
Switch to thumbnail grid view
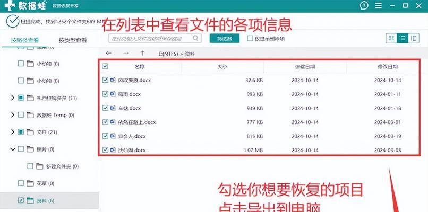[391, 38]
